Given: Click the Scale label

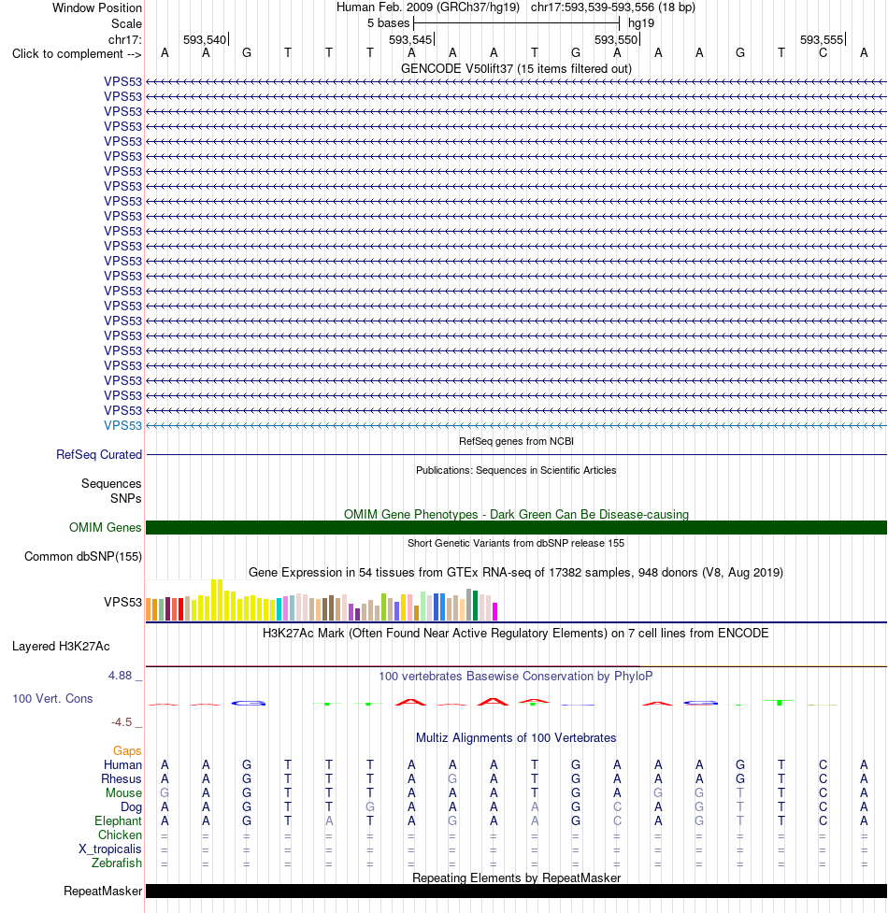Looking at the screenshot, I should (x=126, y=24).
